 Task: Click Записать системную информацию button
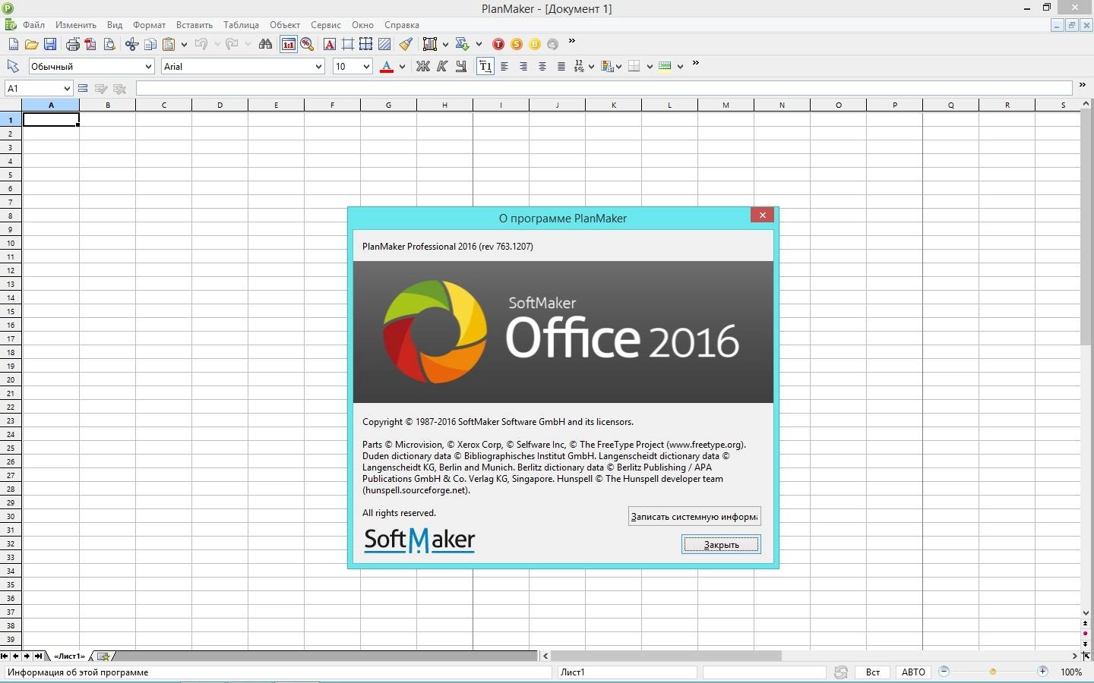pos(694,517)
